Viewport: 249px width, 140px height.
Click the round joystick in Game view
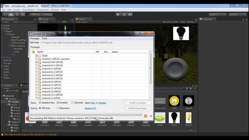(175, 69)
